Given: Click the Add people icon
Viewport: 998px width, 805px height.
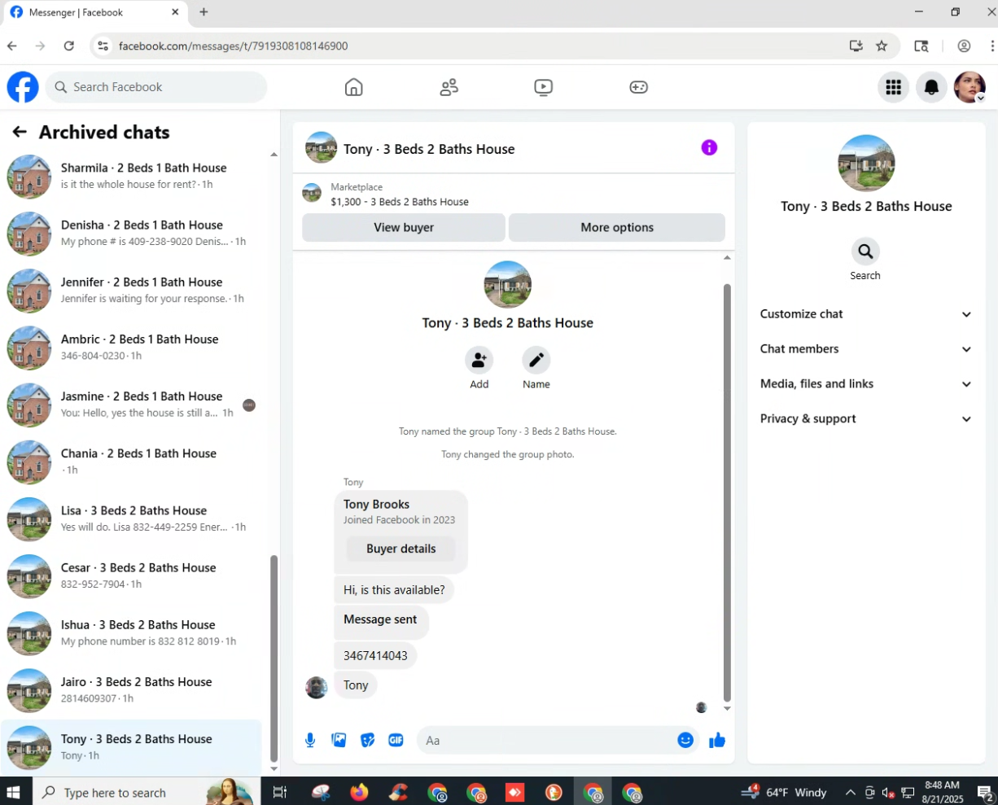Looking at the screenshot, I should point(479,360).
